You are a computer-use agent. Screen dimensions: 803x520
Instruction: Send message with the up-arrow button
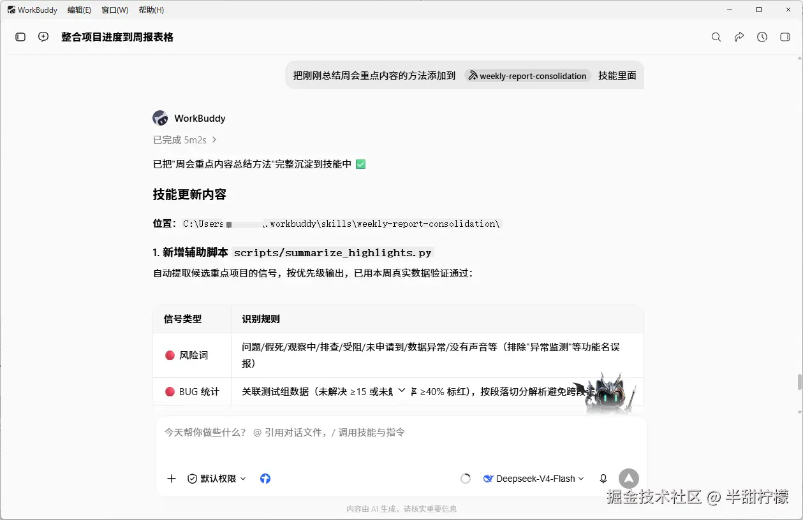pyautogui.click(x=628, y=479)
